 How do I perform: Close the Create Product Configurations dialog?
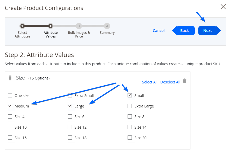click(223, 7)
